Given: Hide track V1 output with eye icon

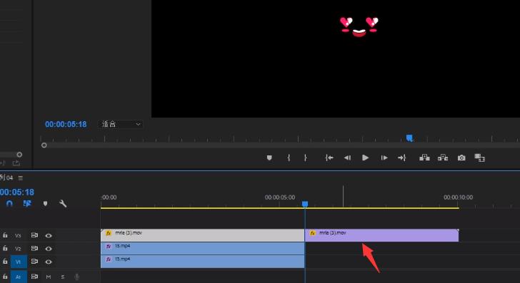Looking at the screenshot, I should (49, 262).
